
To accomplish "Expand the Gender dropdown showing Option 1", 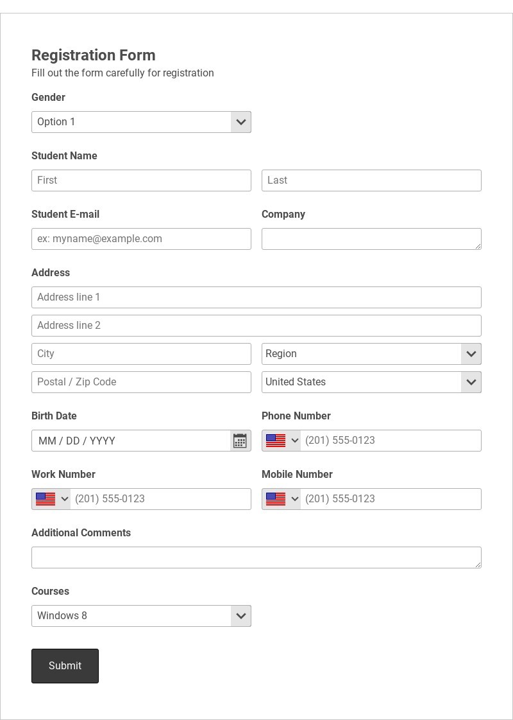I will pos(141,122).
